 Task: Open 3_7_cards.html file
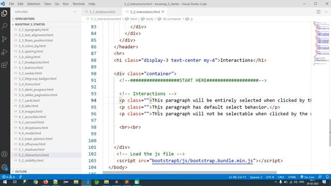click(x=29, y=101)
